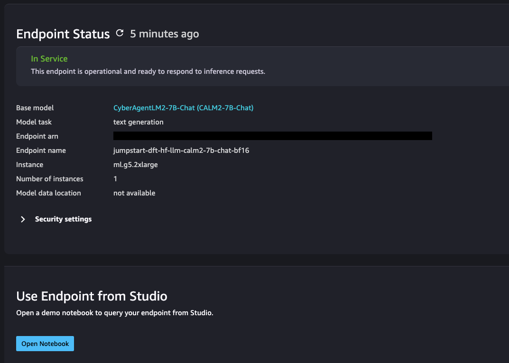Select the jumpstart-dft-hf-llm-calm2-7b-chat-bf16 endpoint name value
The image size is (509, 363).
pyautogui.click(x=181, y=151)
